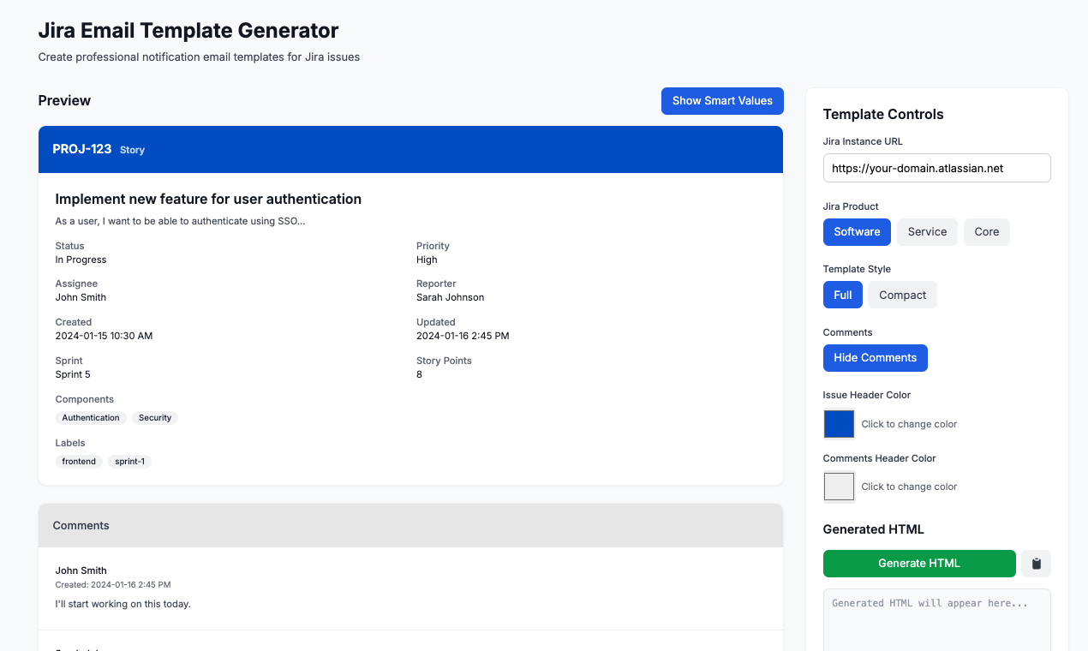This screenshot has width=1088, height=651.
Task: Click issue title Implement new feature
Action: (208, 199)
